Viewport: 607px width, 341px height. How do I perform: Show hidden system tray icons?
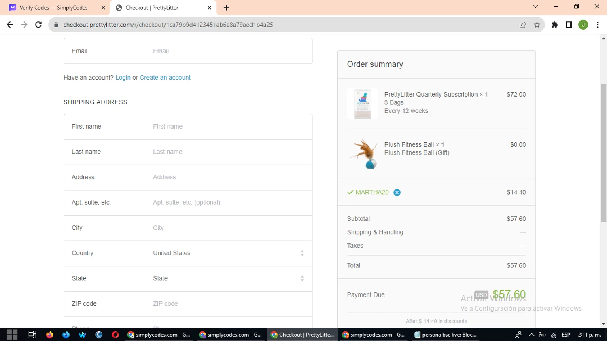pyautogui.click(x=531, y=335)
